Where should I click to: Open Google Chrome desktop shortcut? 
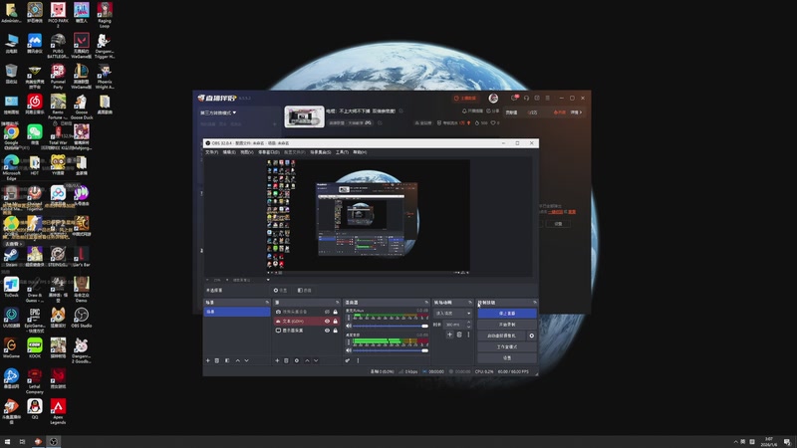pyautogui.click(x=11, y=135)
